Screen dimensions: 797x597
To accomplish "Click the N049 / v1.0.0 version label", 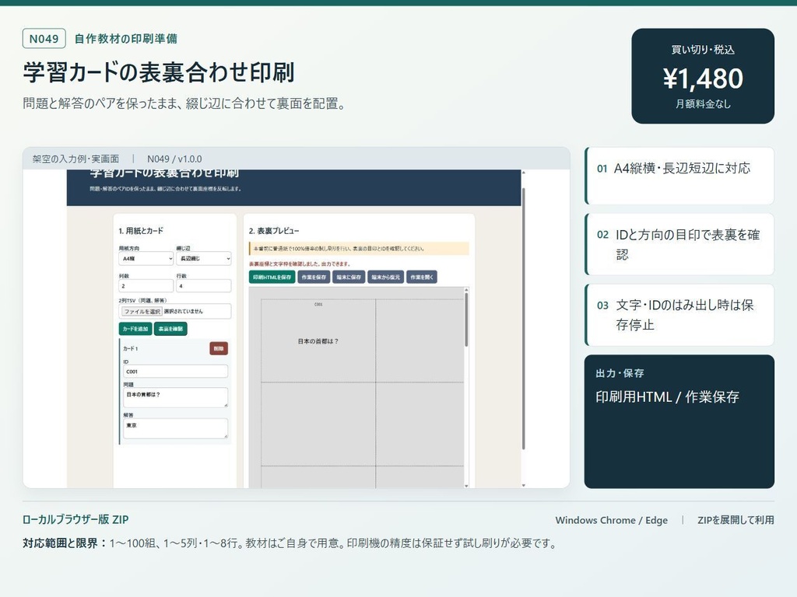I will (x=174, y=159).
